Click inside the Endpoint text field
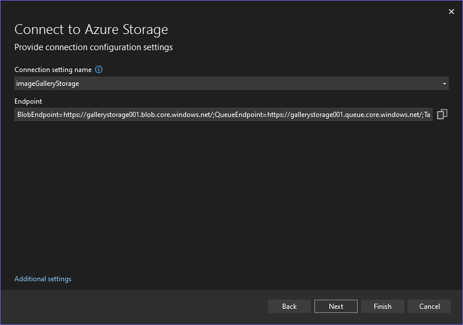 [x=223, y=115]
